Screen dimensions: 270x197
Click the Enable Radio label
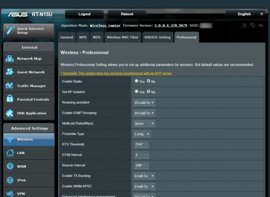[x=72, y=82]
